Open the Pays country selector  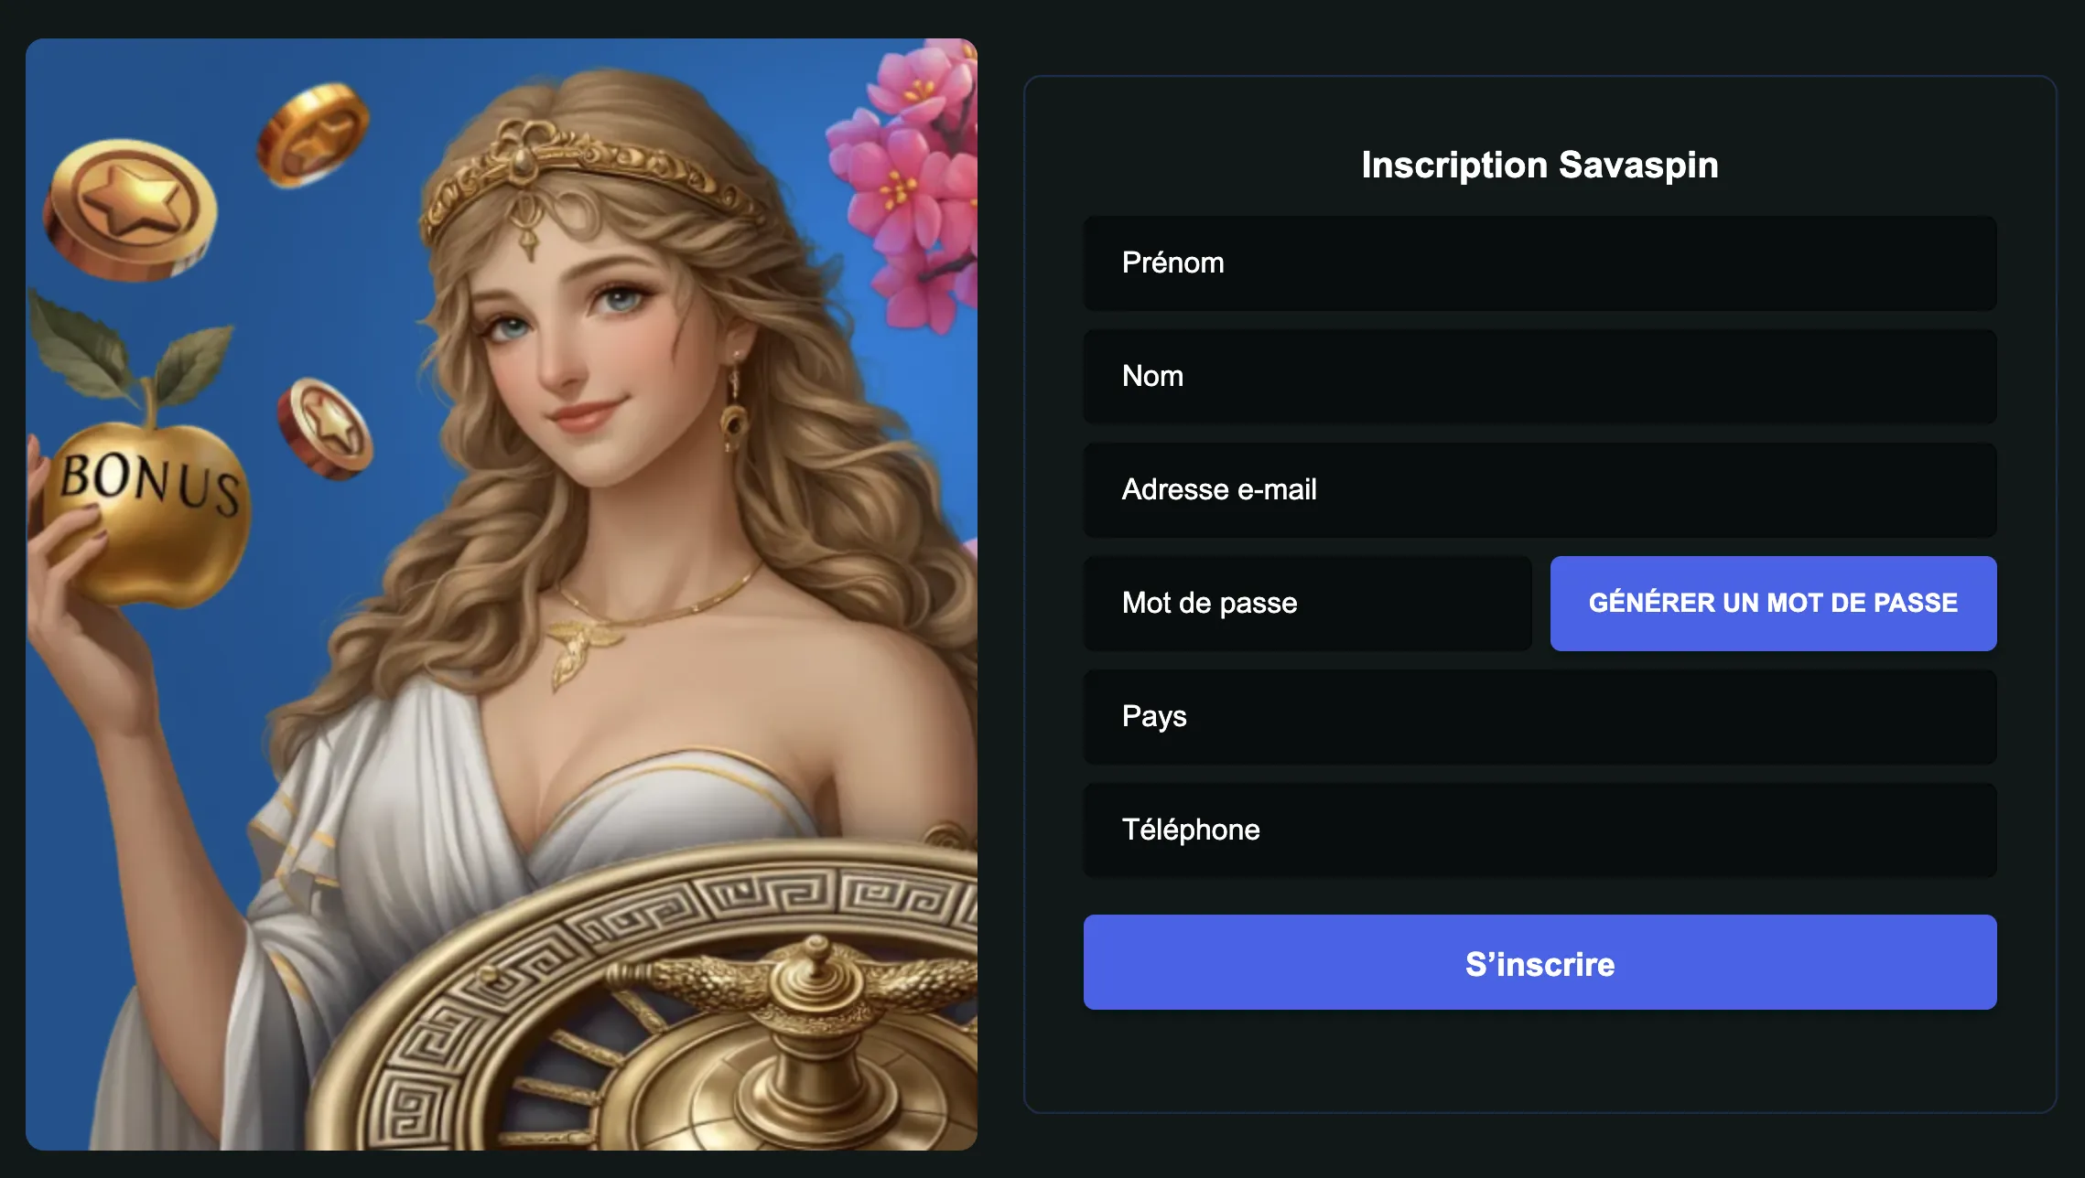pyautogui.click(x=1539, y=717)
